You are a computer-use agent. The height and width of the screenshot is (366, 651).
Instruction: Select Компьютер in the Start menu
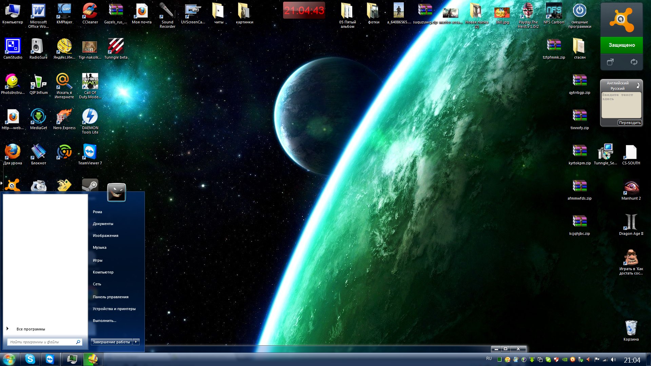pyautogui.click(x=103, y=272)
